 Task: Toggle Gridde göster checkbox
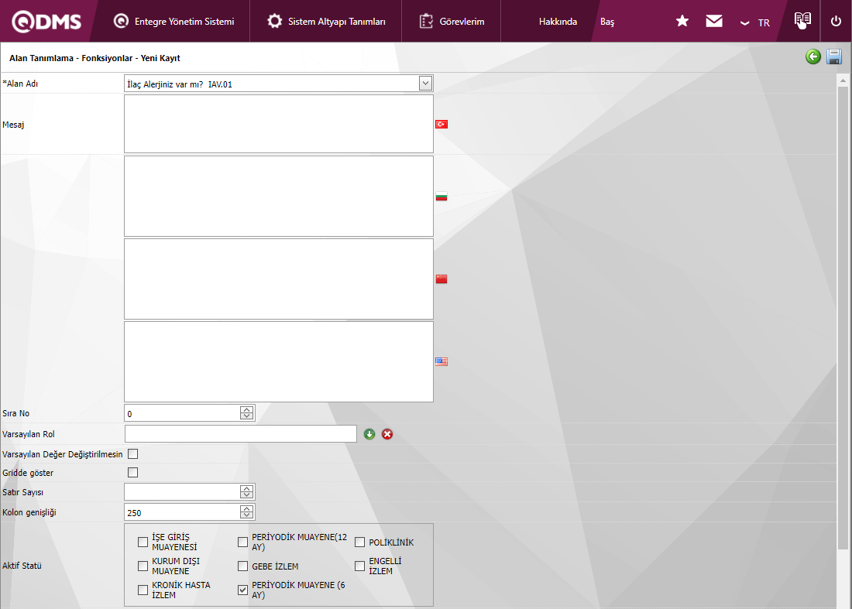tap(132, 472)
